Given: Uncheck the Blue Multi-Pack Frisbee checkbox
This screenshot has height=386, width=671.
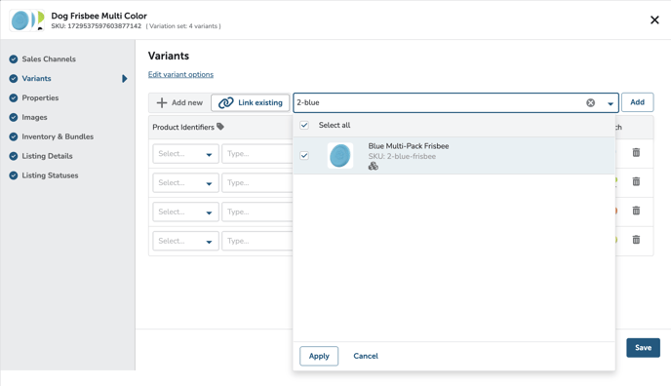Looking at the screenshot, I should [x=304, y=155].
